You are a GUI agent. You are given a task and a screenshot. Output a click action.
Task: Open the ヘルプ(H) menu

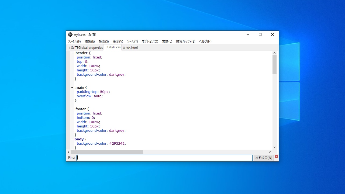(x=205, y=41)
